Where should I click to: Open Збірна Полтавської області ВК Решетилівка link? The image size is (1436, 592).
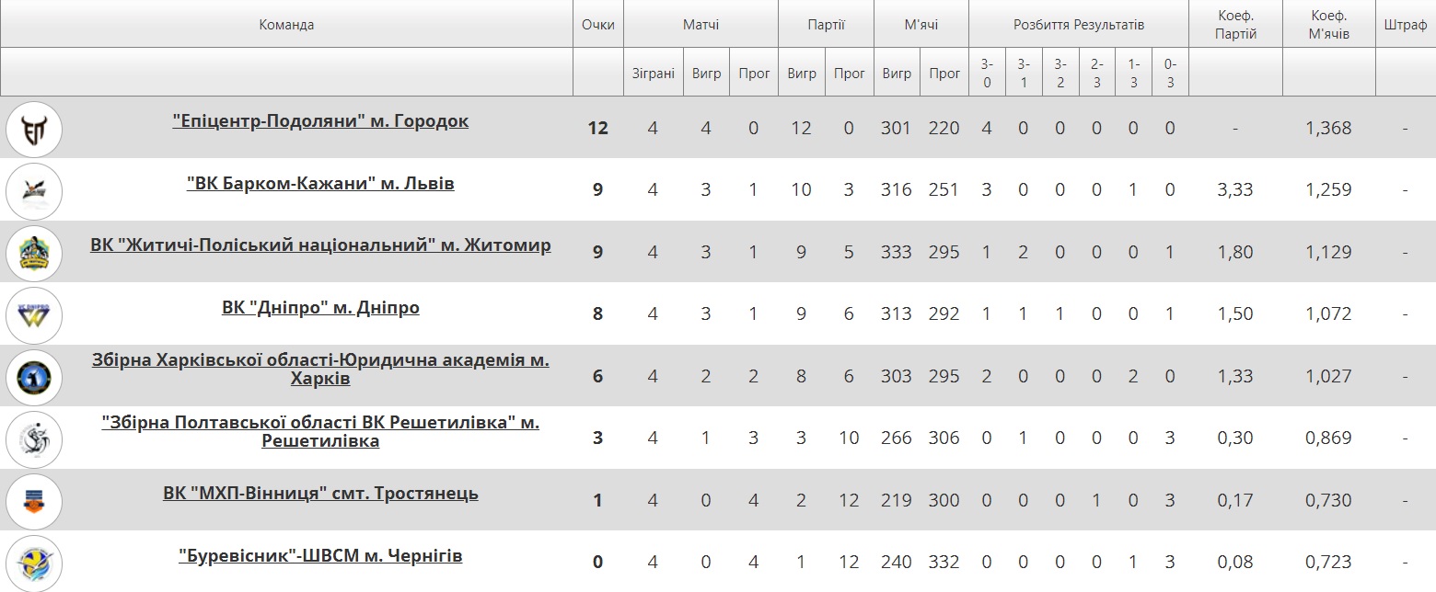320,432
